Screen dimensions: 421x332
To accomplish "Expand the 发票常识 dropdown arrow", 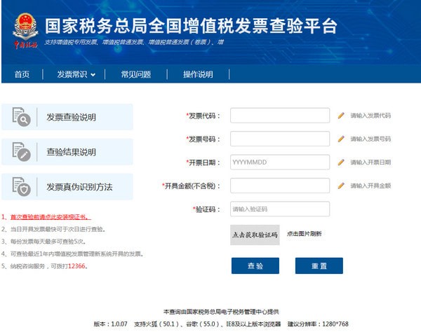I will 93,75.
